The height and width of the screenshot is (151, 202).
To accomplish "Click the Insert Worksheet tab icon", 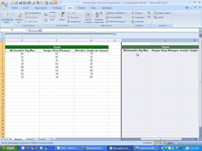I will pos(51,139).
